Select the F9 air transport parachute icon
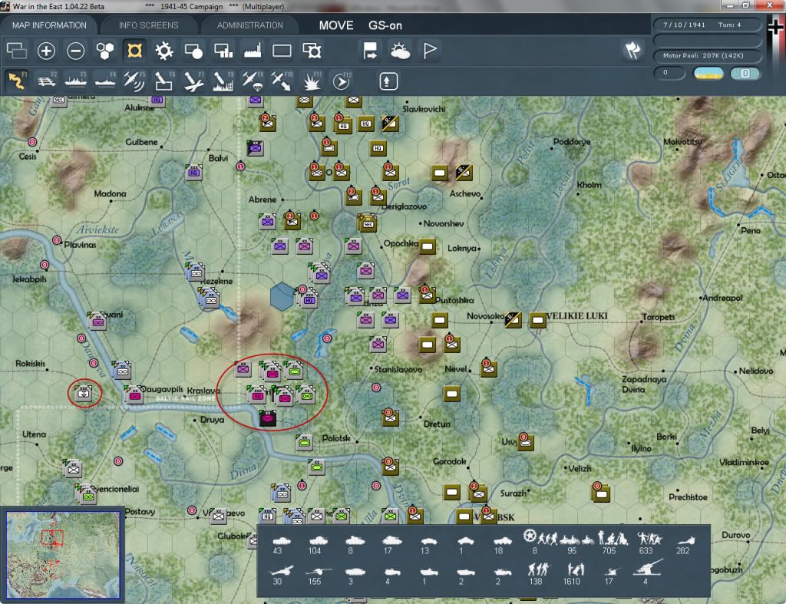786x604 pixels. coord(252,81)
